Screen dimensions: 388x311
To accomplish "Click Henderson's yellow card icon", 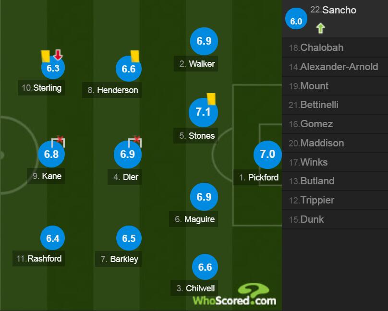I will coord(134,56).
